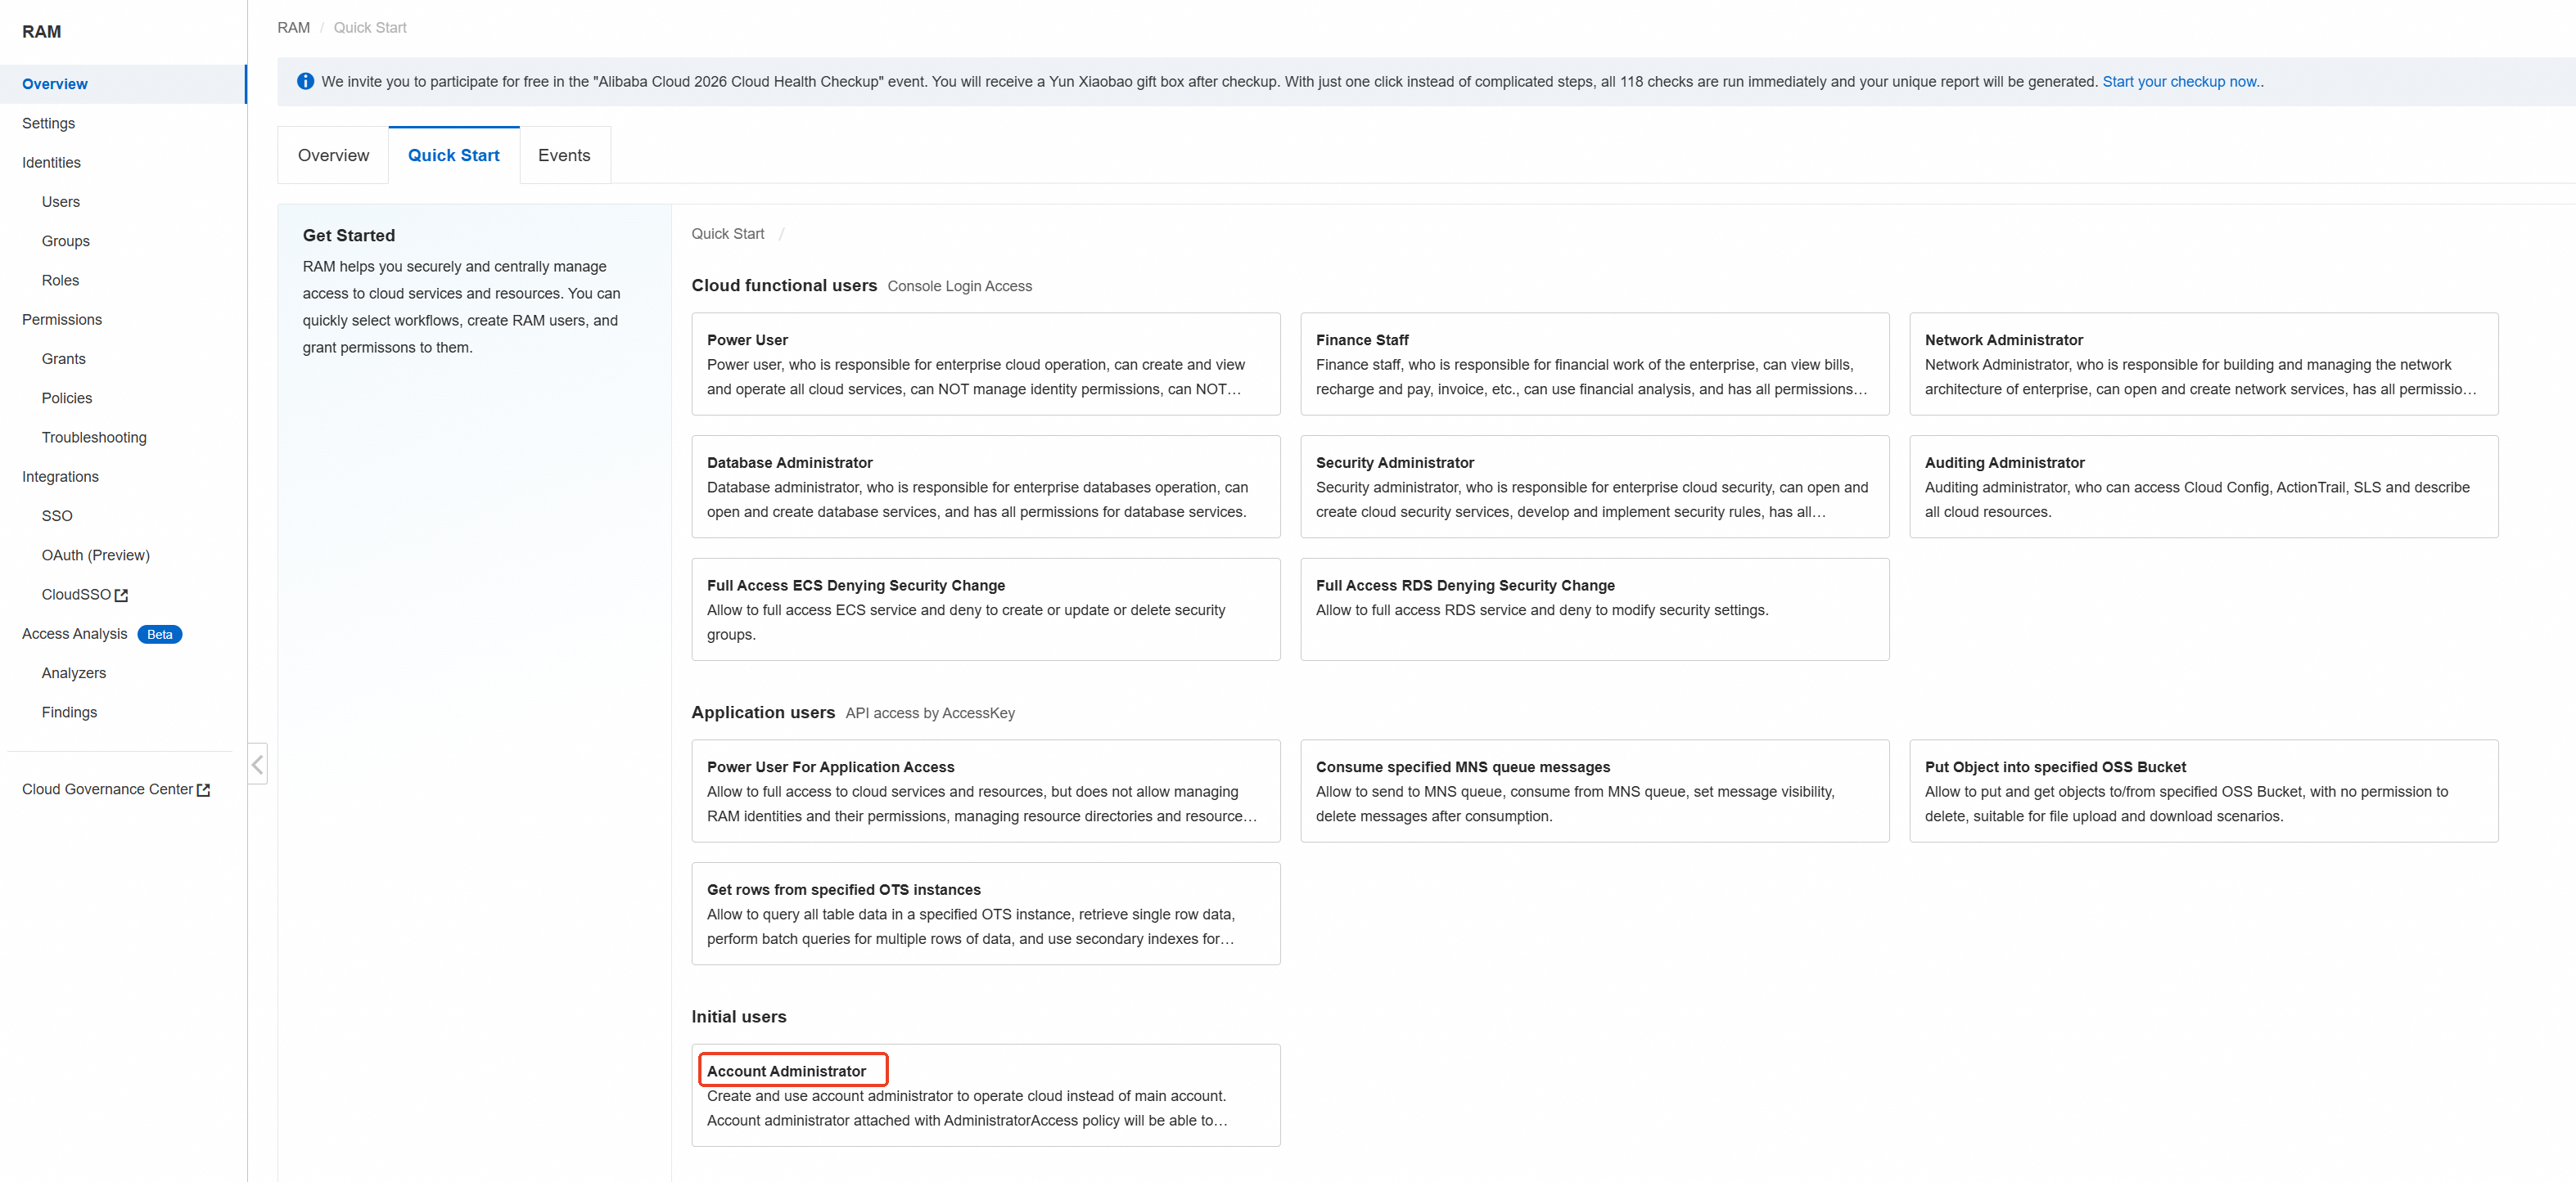The height and width of the screenshot is (1182, 2576).
Task: Collapse the sidebar with the chevron handle
Action: (x=257, y=764)
